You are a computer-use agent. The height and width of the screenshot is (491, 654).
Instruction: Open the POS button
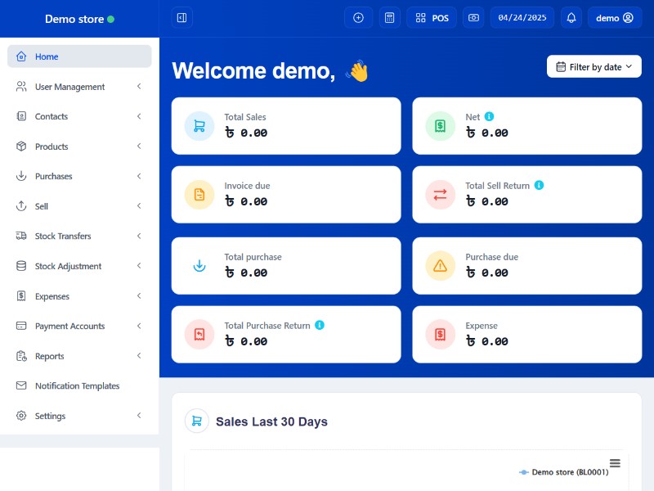432,18
